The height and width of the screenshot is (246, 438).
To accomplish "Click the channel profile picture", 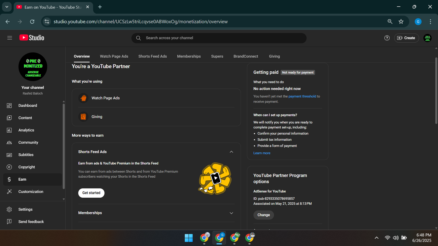I will [33, 67].
